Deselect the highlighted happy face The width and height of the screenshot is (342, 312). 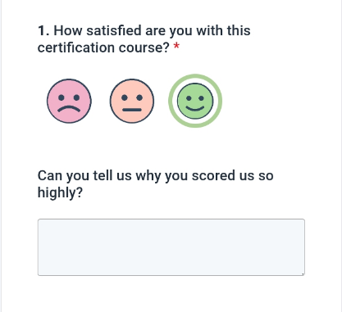click(x=195, y=101)
